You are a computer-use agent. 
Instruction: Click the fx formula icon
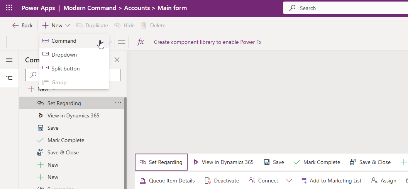pos(141,42)
